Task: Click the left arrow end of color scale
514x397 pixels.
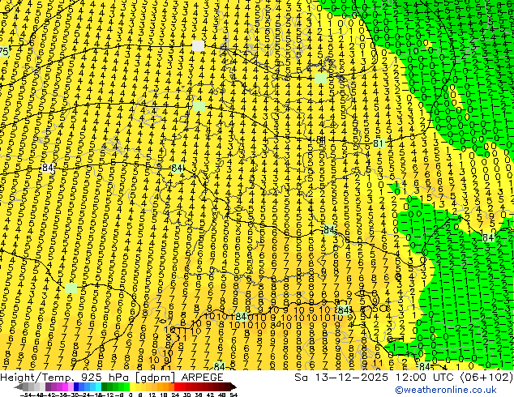Action: [19, 386]
